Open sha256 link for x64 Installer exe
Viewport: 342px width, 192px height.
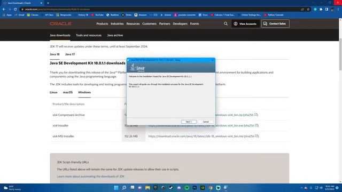[252, 126]
